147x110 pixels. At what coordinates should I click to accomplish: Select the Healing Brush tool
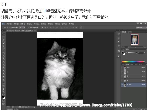coord(4,53)
